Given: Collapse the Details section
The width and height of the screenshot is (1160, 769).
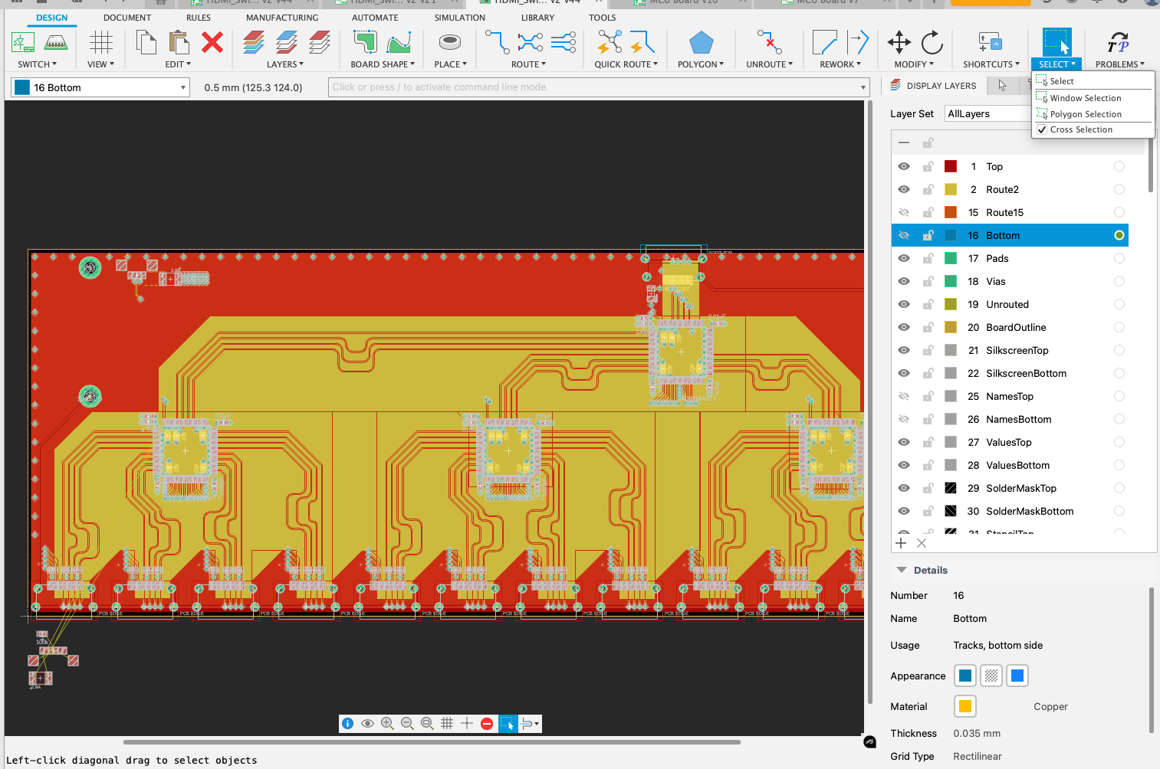Looking at the screenshot, I should point(902,570).
